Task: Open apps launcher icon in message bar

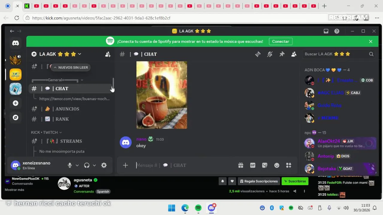Action: click(289, 165)
